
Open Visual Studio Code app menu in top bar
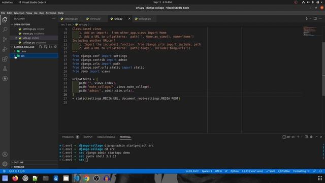coord(32,2)
